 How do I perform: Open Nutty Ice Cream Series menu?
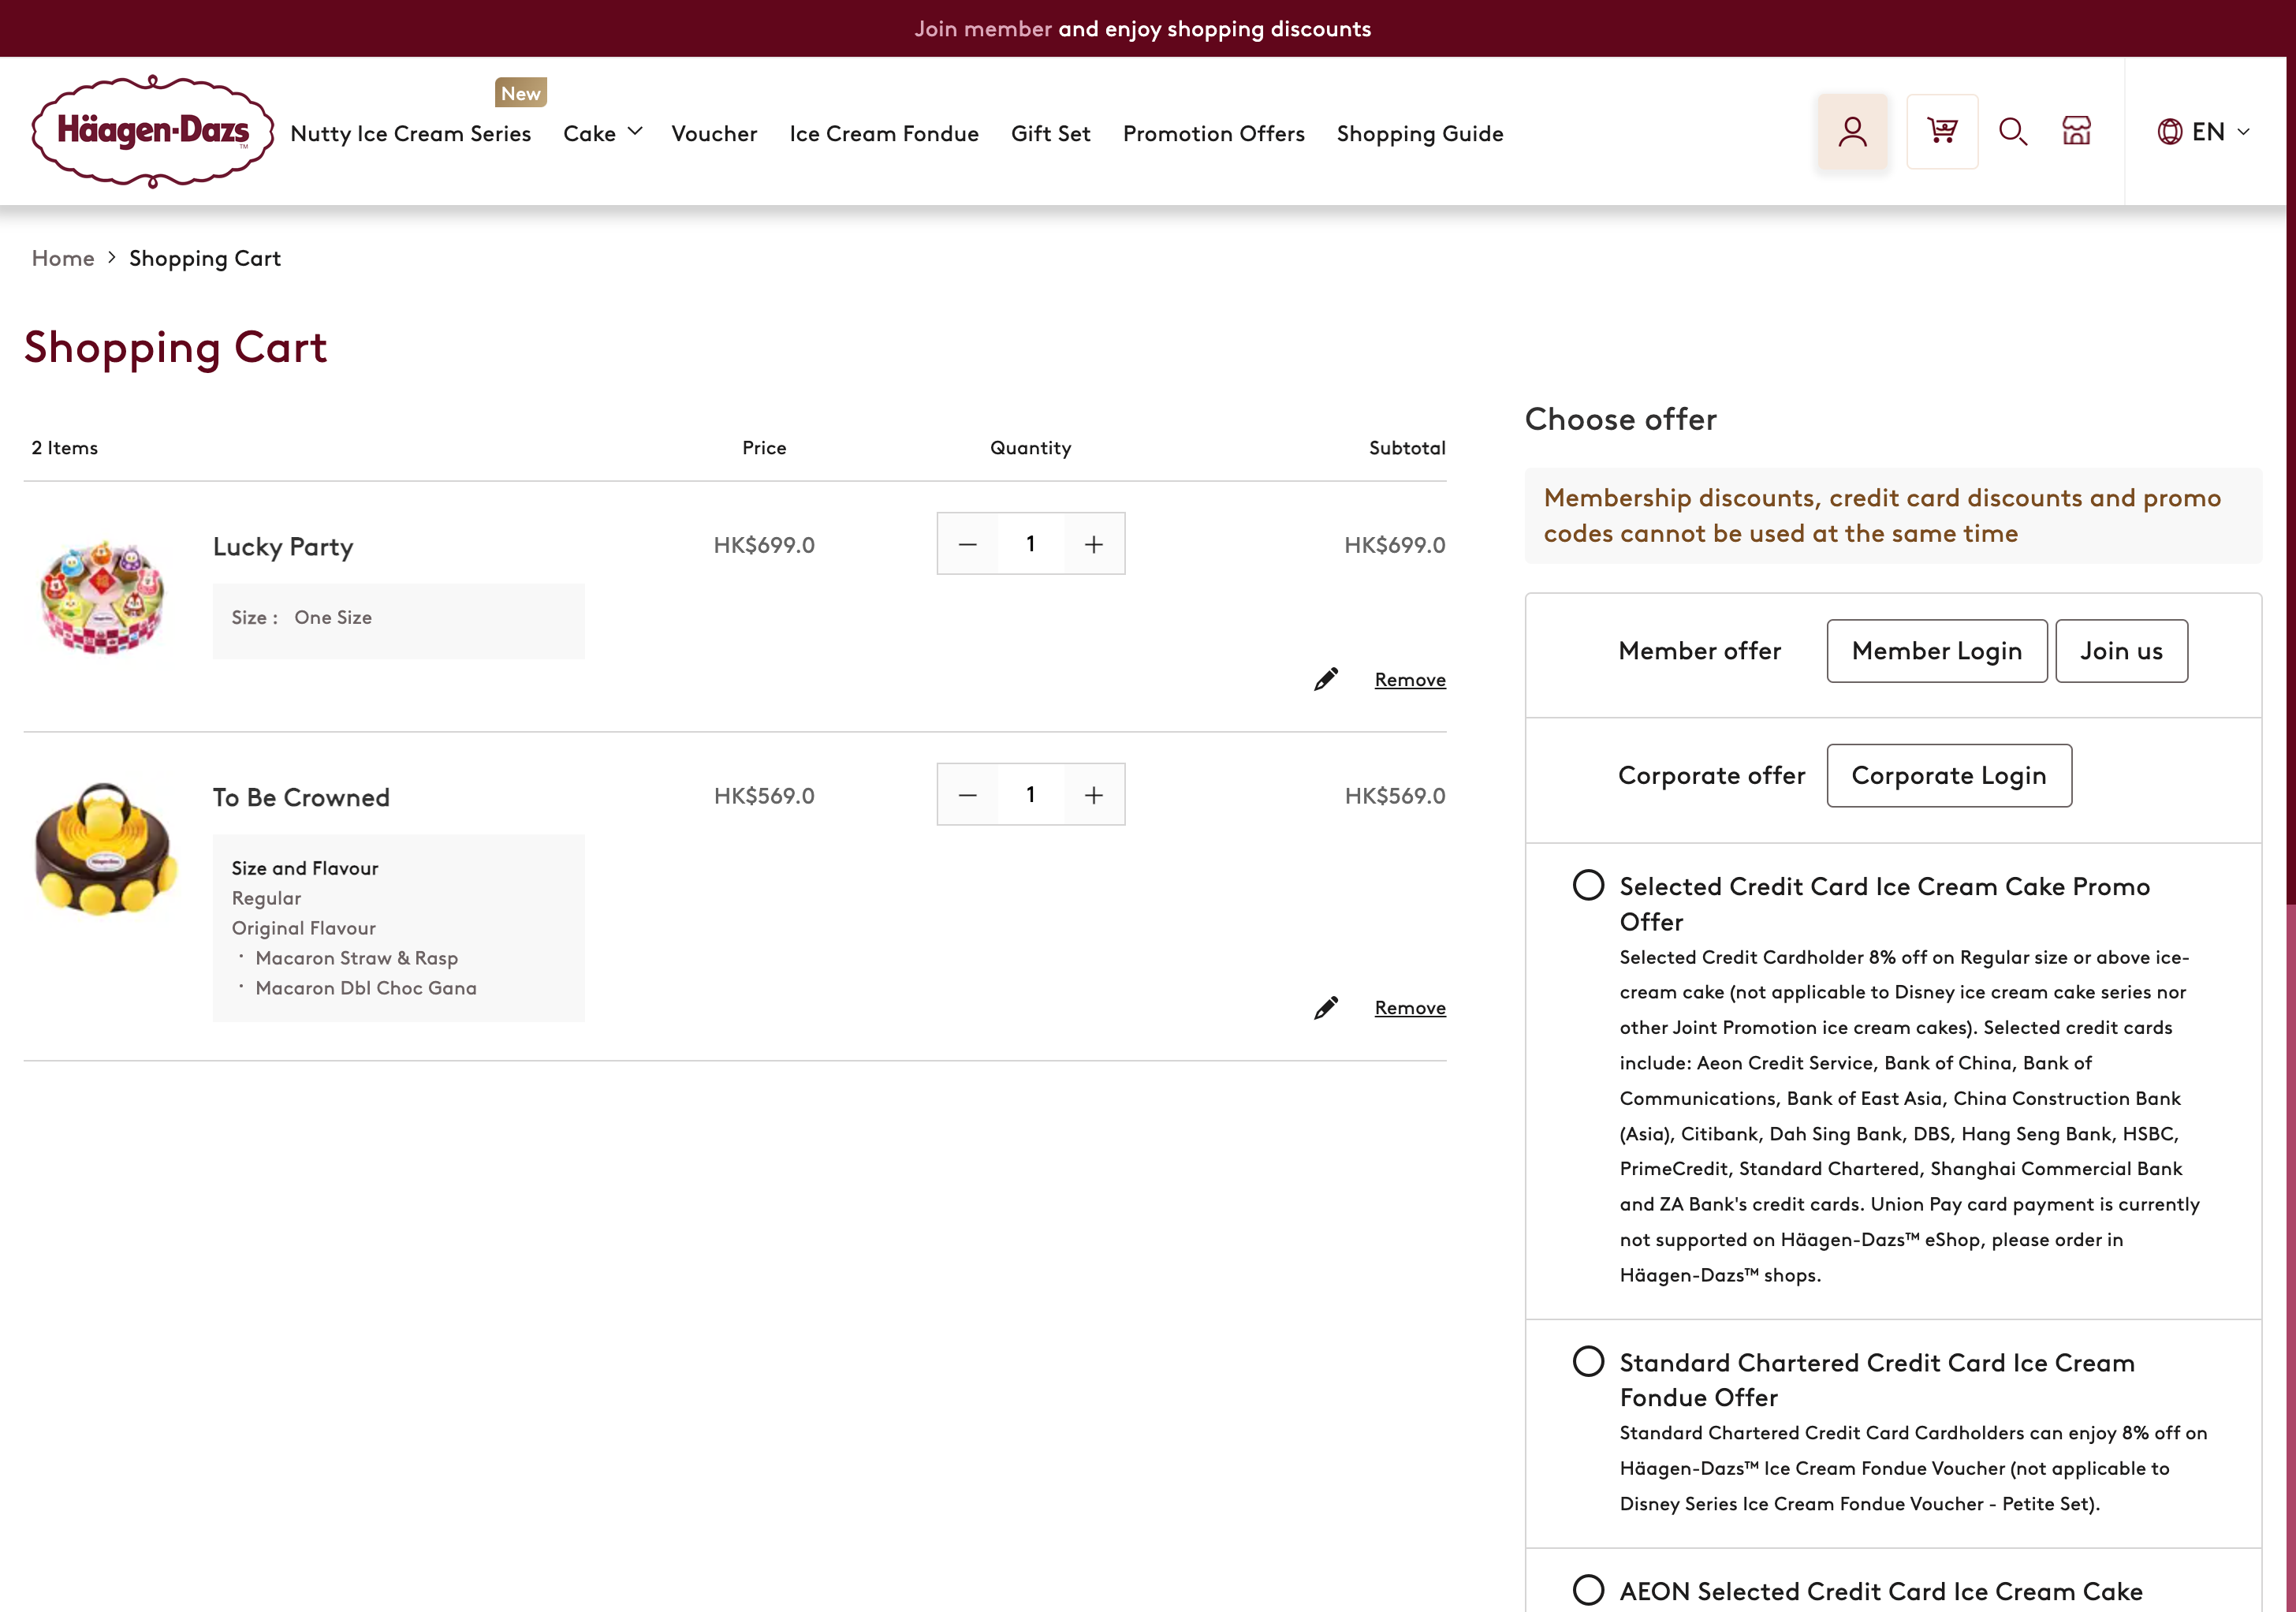(x=410, y=133)
